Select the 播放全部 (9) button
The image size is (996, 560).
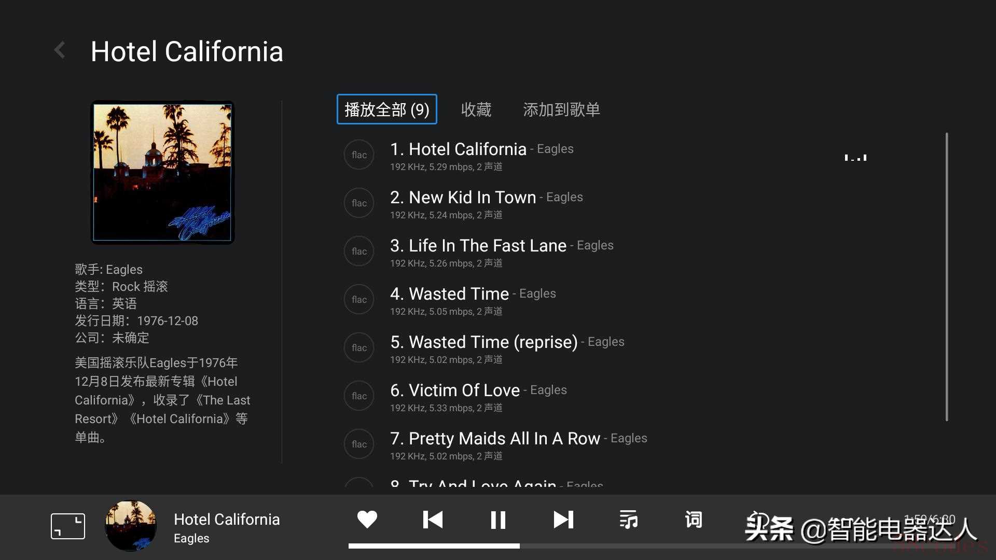click(x=387, y=109)
